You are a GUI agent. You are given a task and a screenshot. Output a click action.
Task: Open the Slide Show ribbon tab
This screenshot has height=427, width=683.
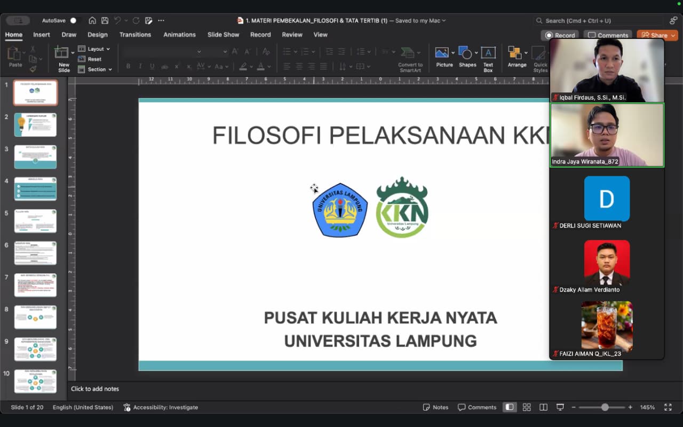(x=223, y=35)
